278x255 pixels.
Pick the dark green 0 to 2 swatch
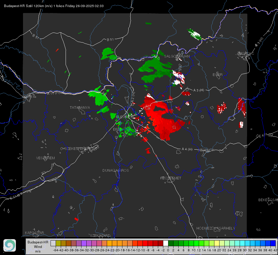[171, 243]
